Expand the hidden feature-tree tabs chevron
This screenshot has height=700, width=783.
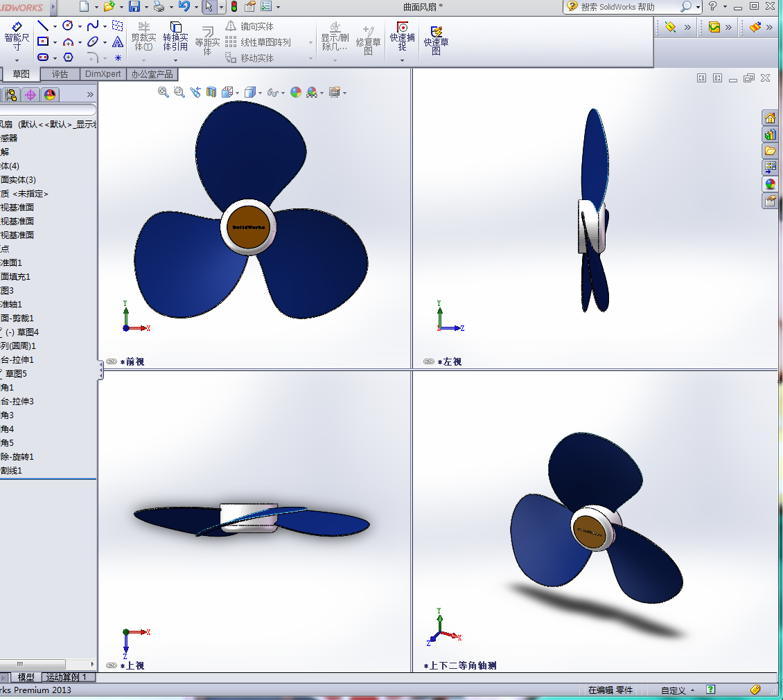pos(90,95)
